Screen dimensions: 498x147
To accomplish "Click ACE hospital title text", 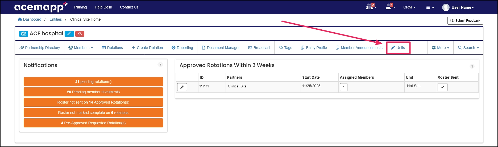I will [47, 34].
